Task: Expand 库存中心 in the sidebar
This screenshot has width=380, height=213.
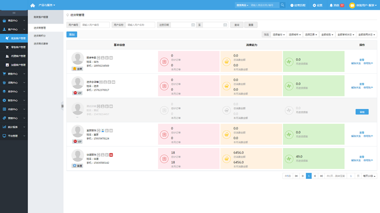Action: click(14, 91)
